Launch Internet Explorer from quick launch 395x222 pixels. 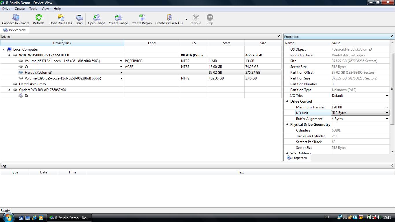[34, 218]
